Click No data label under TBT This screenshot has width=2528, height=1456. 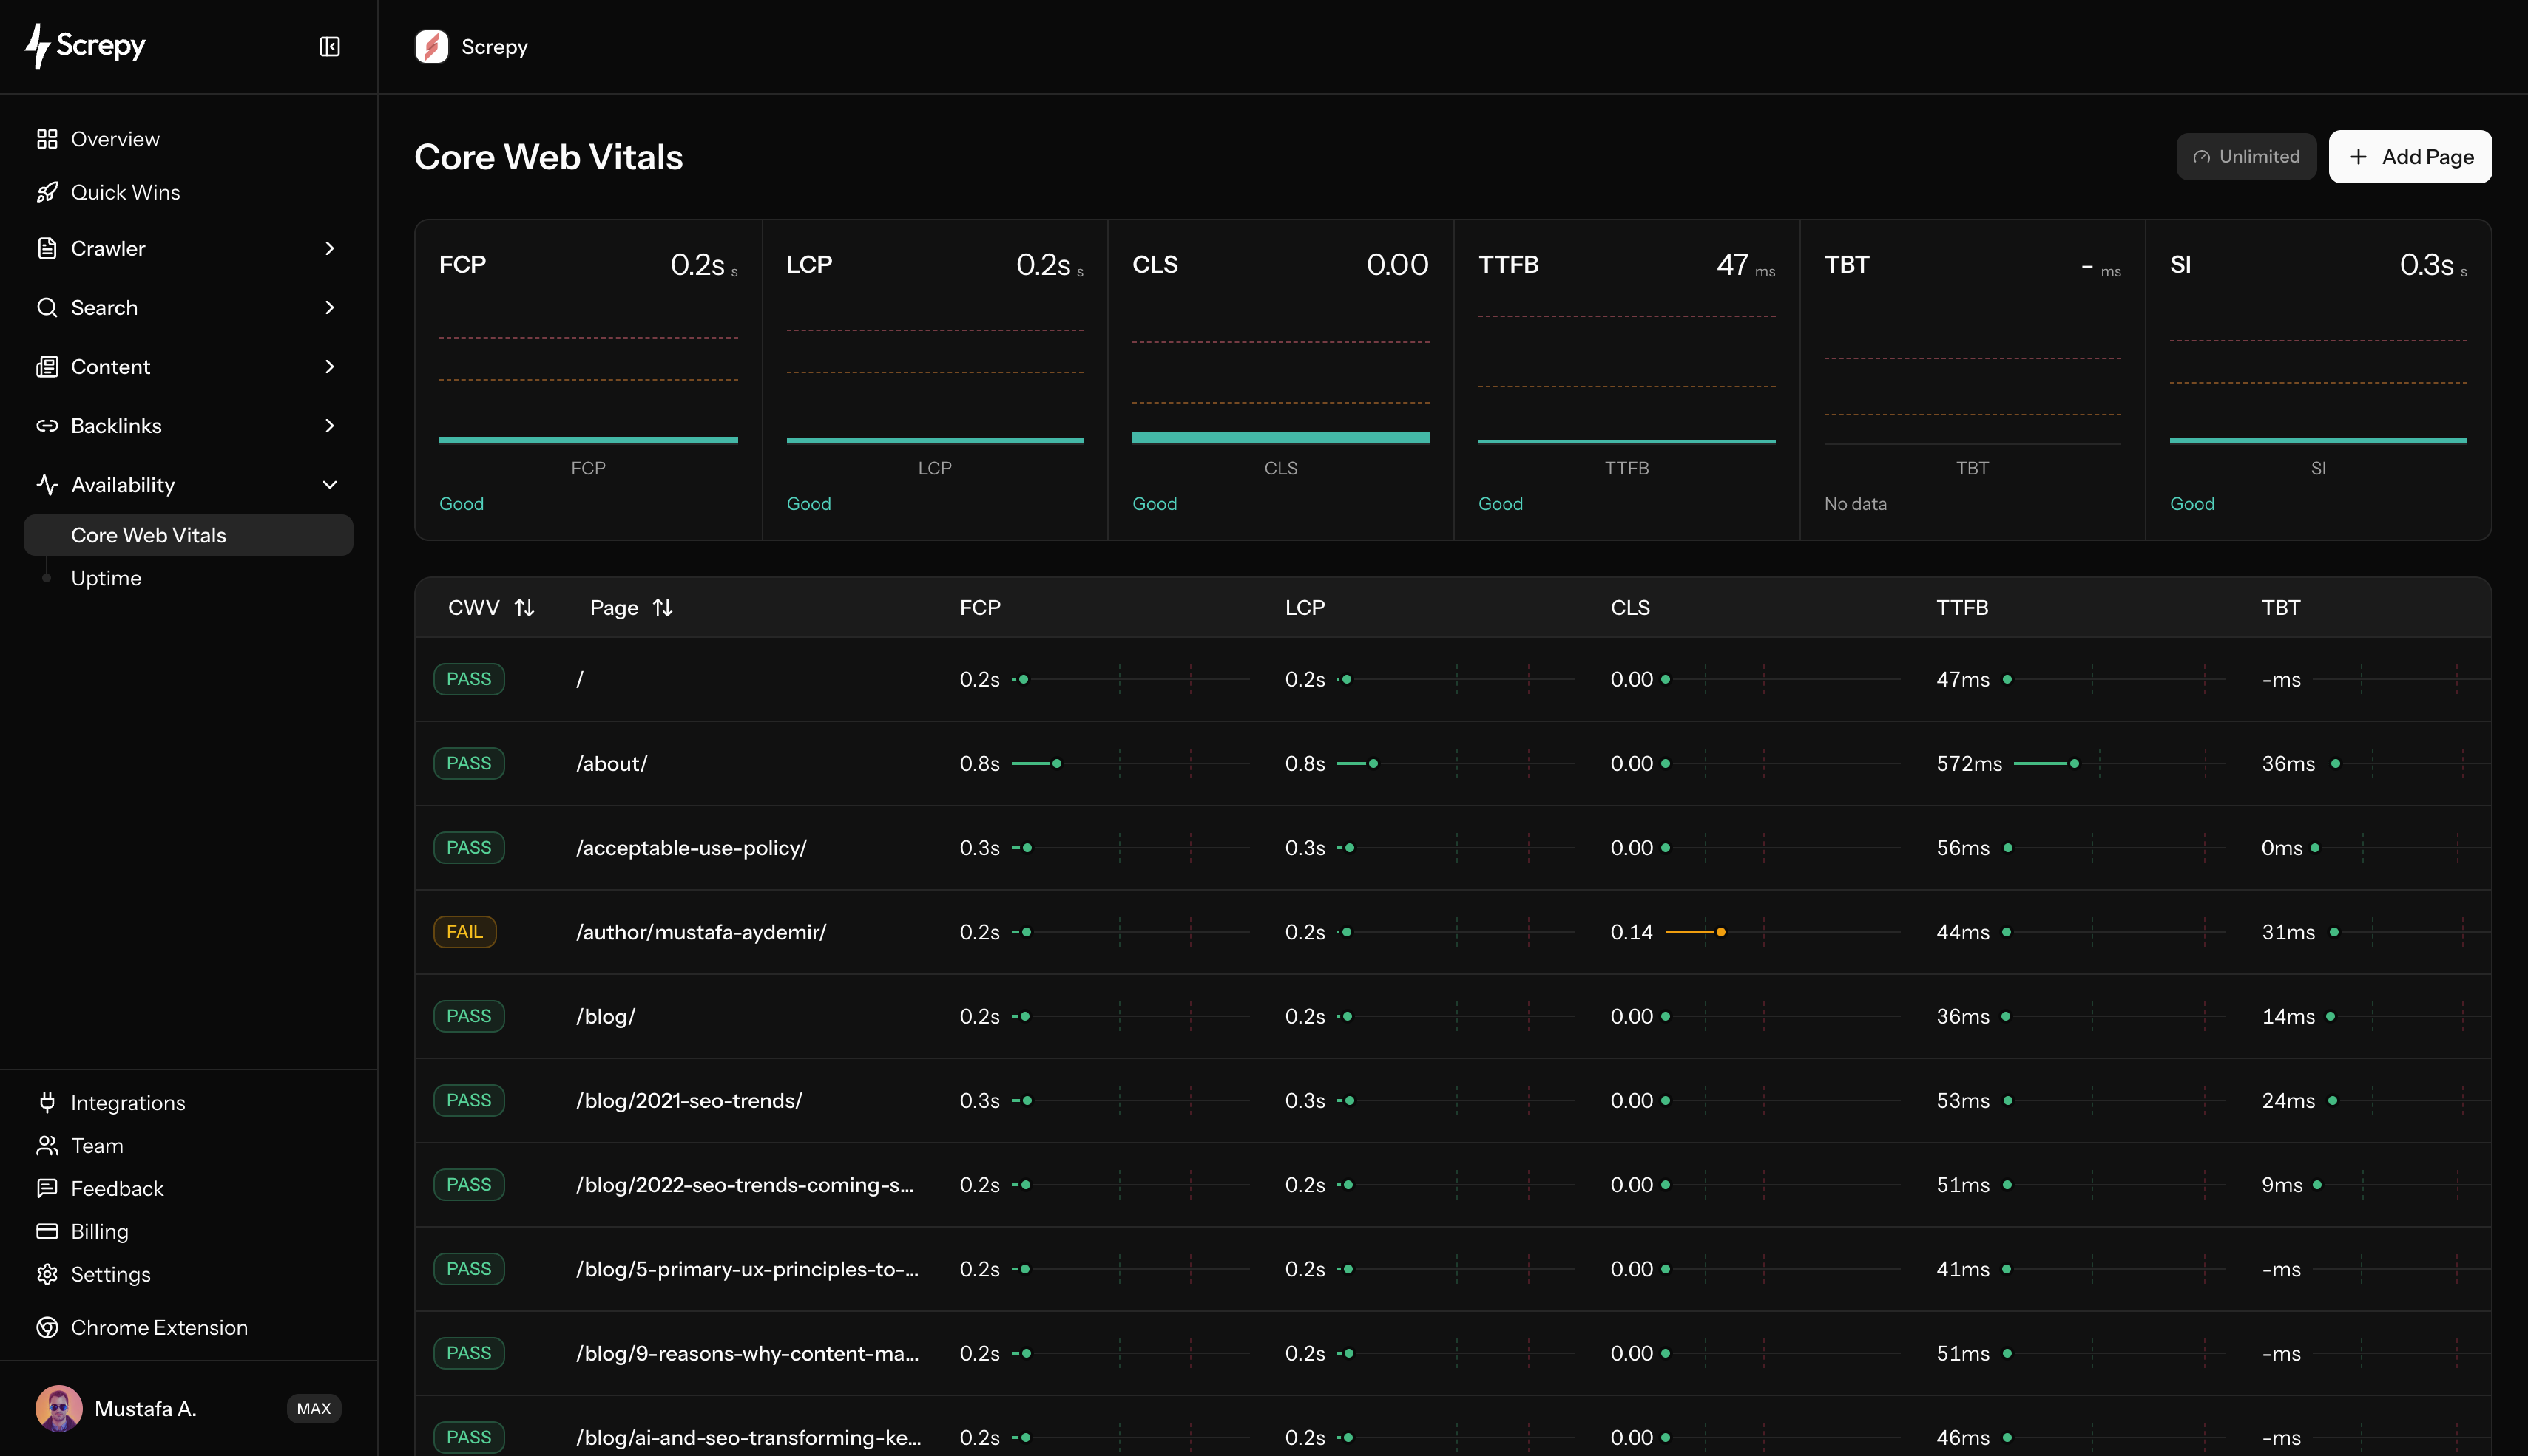click(1855, 504)
